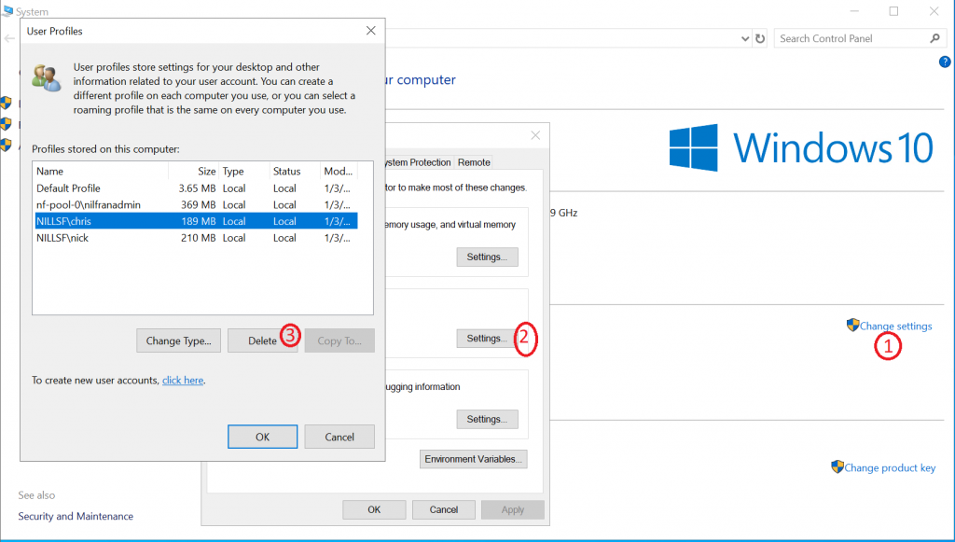955x542 pixels.
Task: Open the Change product key link
Action: [x=890, y=467]
